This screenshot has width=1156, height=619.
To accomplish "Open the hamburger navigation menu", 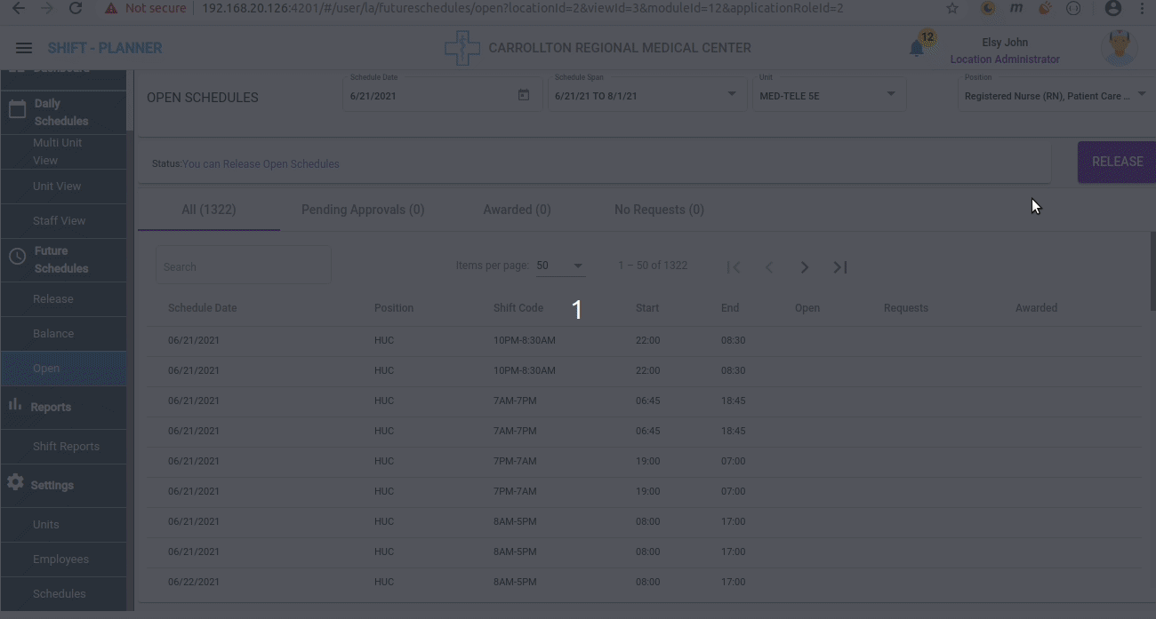I will (x=24, y=48).
